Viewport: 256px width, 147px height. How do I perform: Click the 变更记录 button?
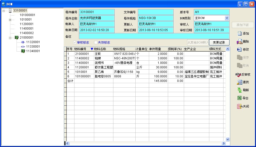pos(219,42)
